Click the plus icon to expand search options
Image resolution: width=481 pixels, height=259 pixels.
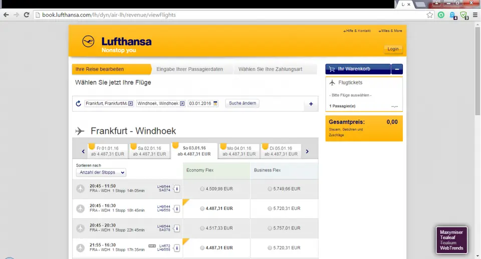point(311,104)
